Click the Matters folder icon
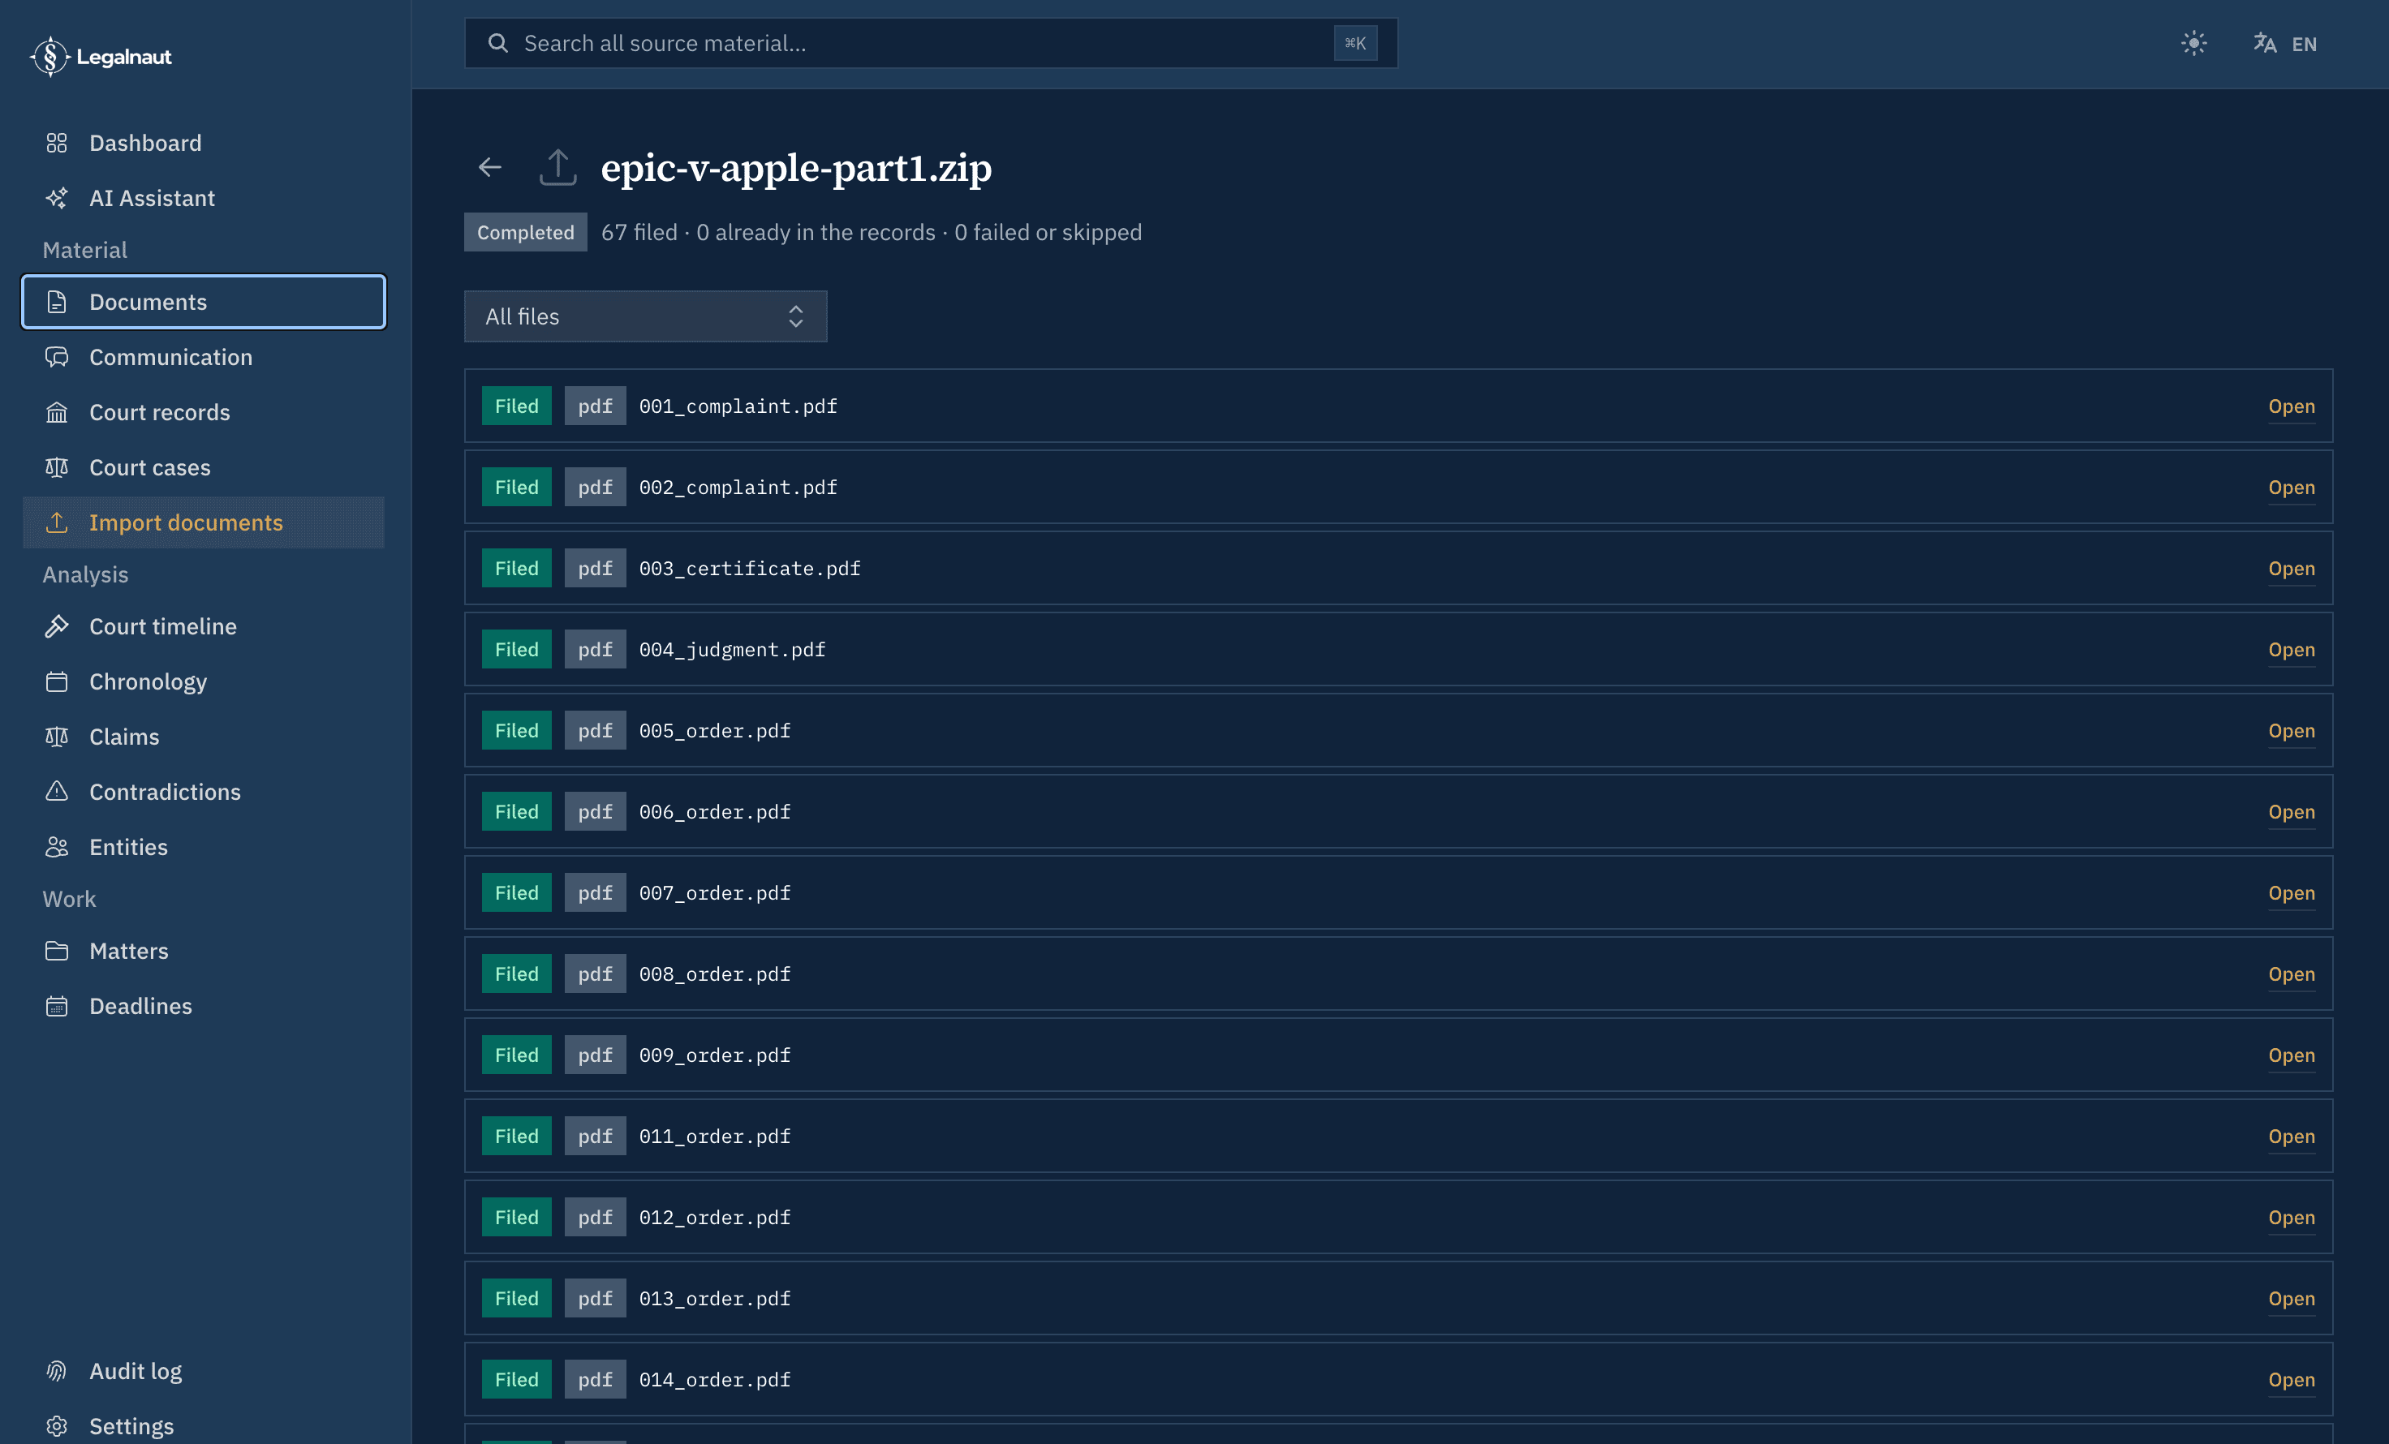The height and width of the screenshot is (1444, 2389). click(x=56, y=951)
